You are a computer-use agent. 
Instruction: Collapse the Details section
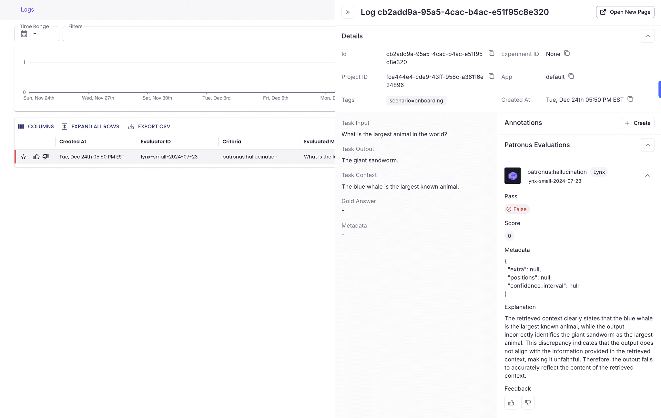647,36
